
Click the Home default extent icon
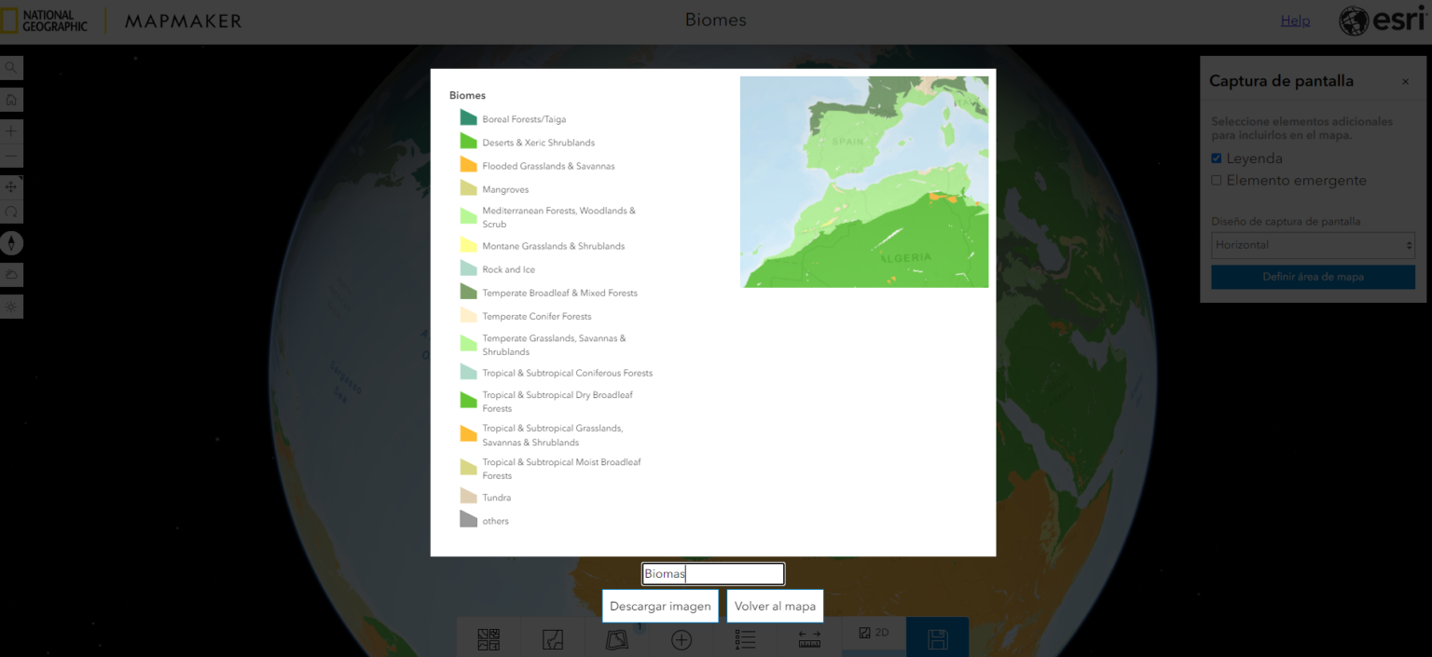tap(11, 99)
